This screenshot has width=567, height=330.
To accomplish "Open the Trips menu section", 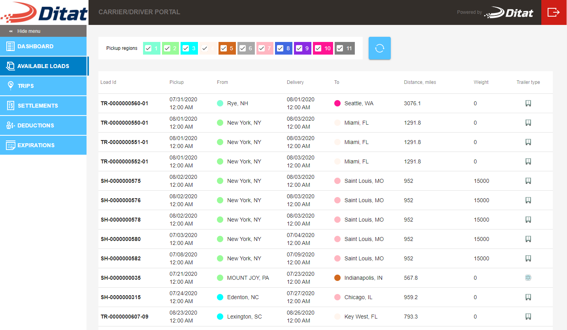I will (26, 86).
